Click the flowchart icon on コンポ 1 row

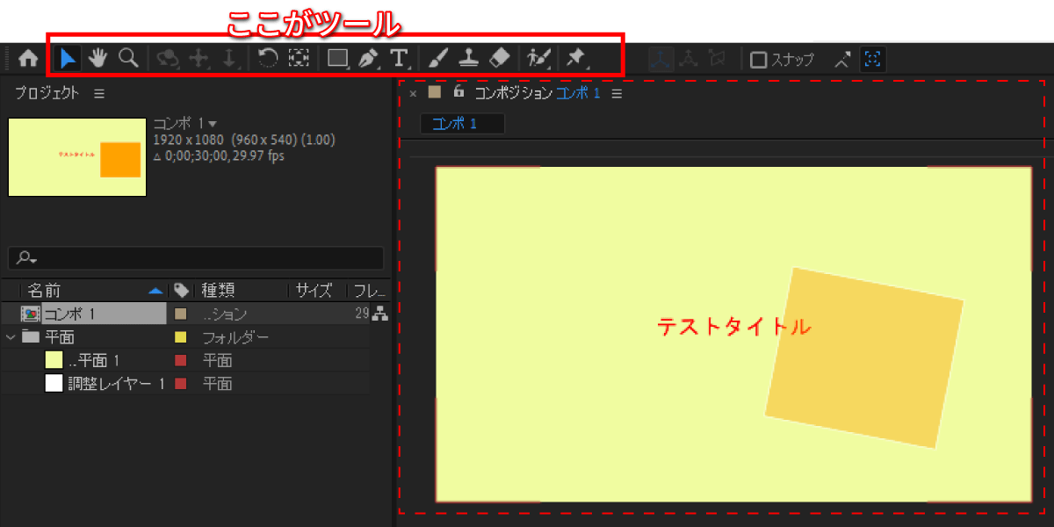point(380,314)
